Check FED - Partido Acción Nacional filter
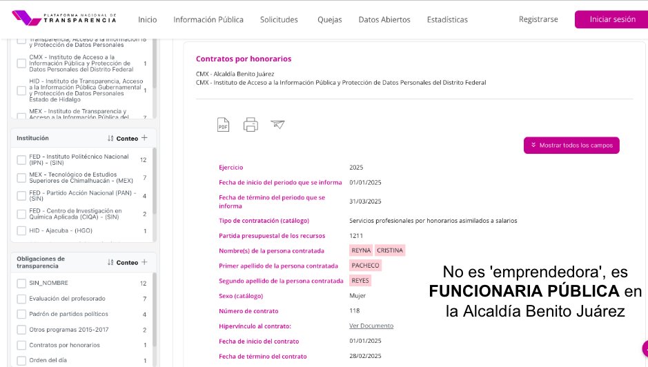 pyautogui.click(x=21, y=196)
